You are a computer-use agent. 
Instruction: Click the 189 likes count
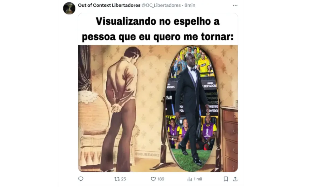[x=161, y=179]
